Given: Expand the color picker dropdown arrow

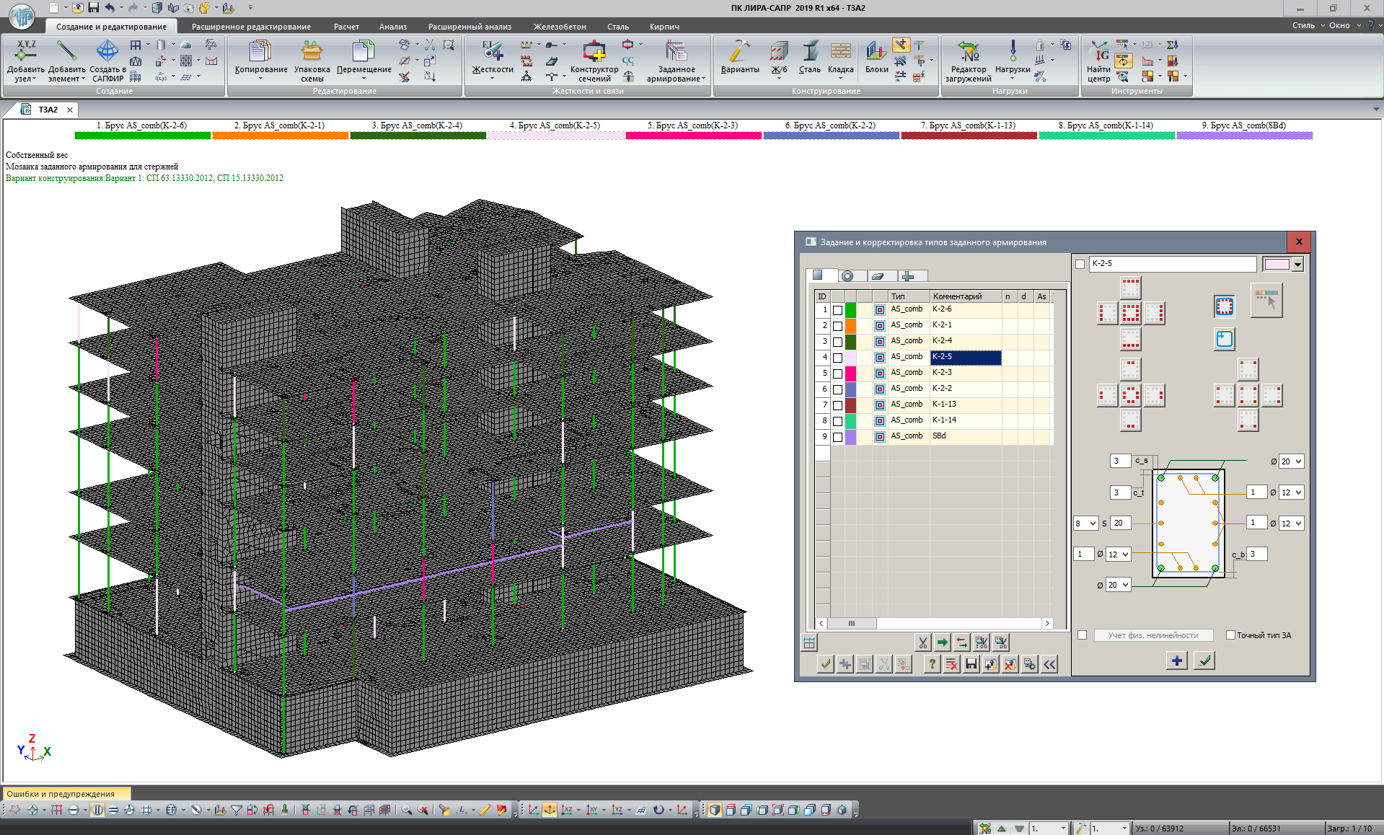Looking at the screenshot, I should pyautogui.click(x=1297, y=265).
